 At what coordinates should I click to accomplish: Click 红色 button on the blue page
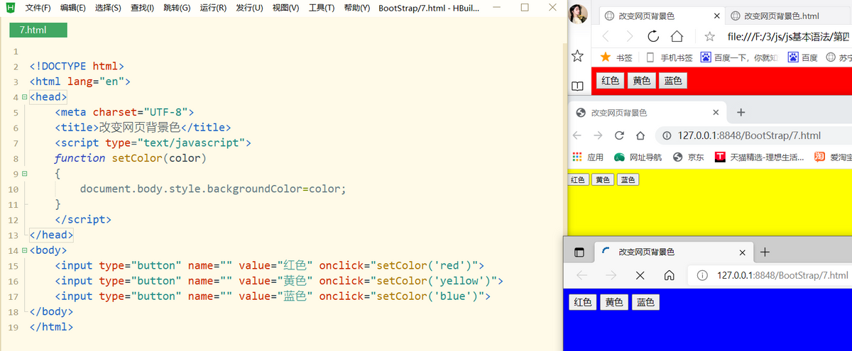(x=583, y=302)
